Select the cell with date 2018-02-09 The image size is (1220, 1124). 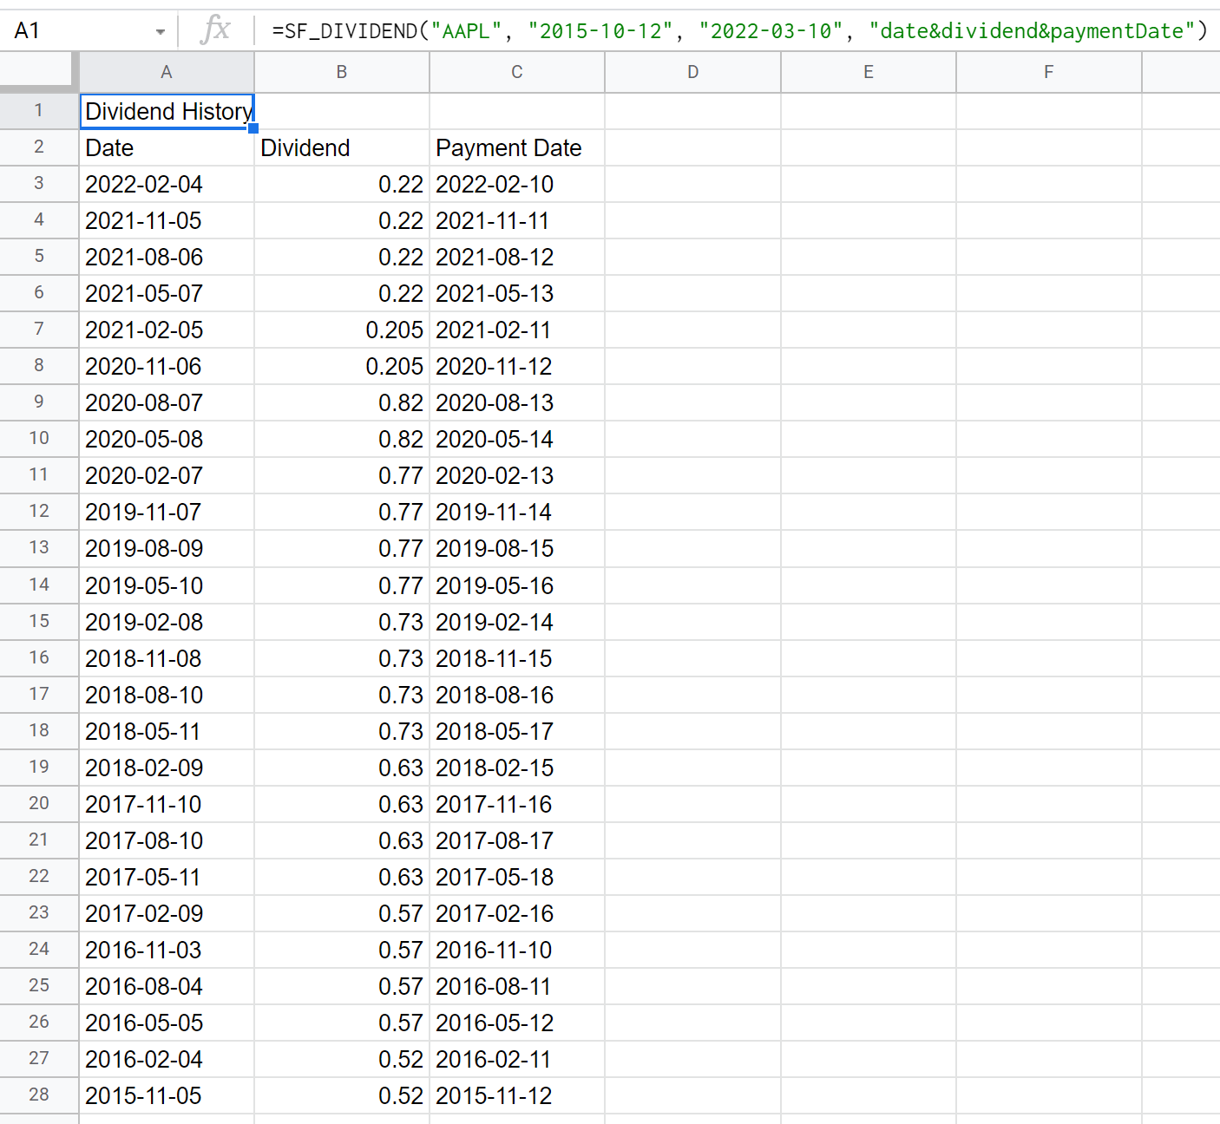167,768
